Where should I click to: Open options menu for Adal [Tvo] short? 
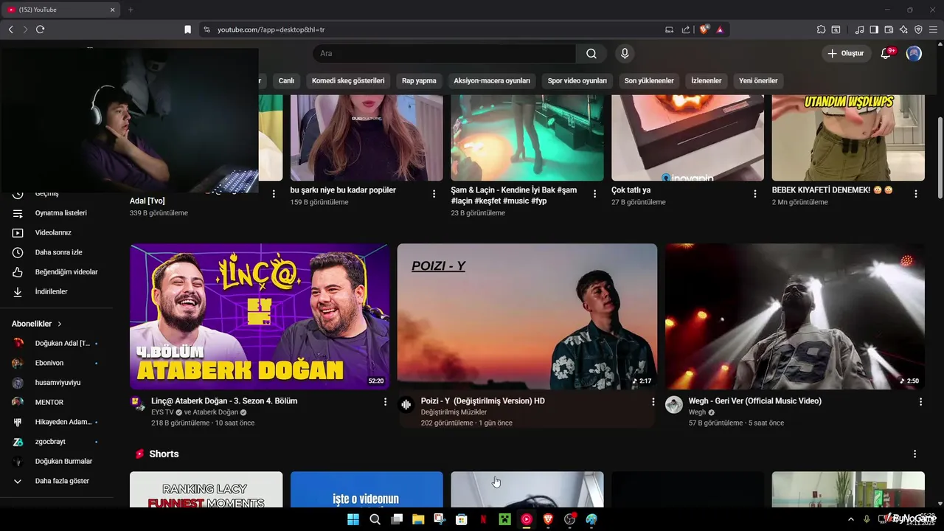274,194
